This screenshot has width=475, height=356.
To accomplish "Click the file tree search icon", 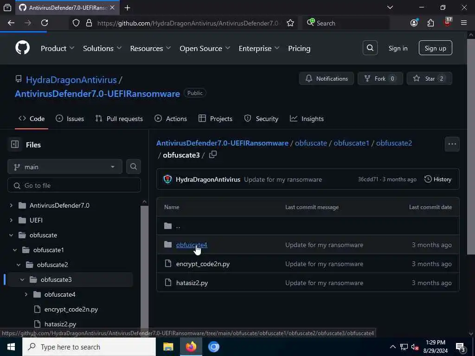I will [133, 166].
